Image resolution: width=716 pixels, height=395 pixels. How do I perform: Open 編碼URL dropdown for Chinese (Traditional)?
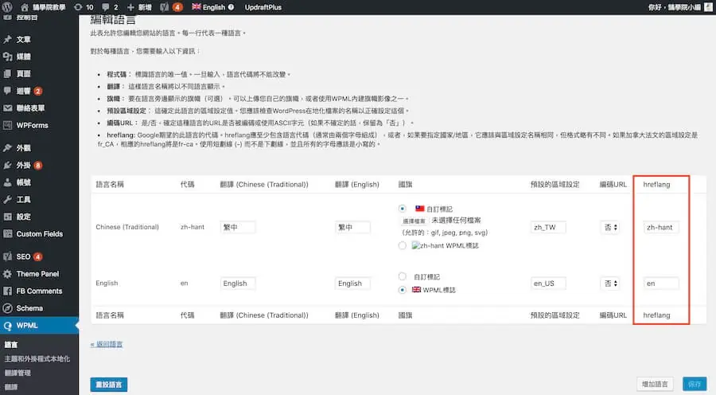pos(610,227)
